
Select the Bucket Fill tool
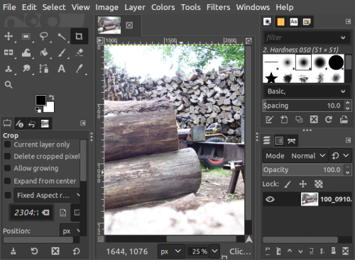point(44,52)
